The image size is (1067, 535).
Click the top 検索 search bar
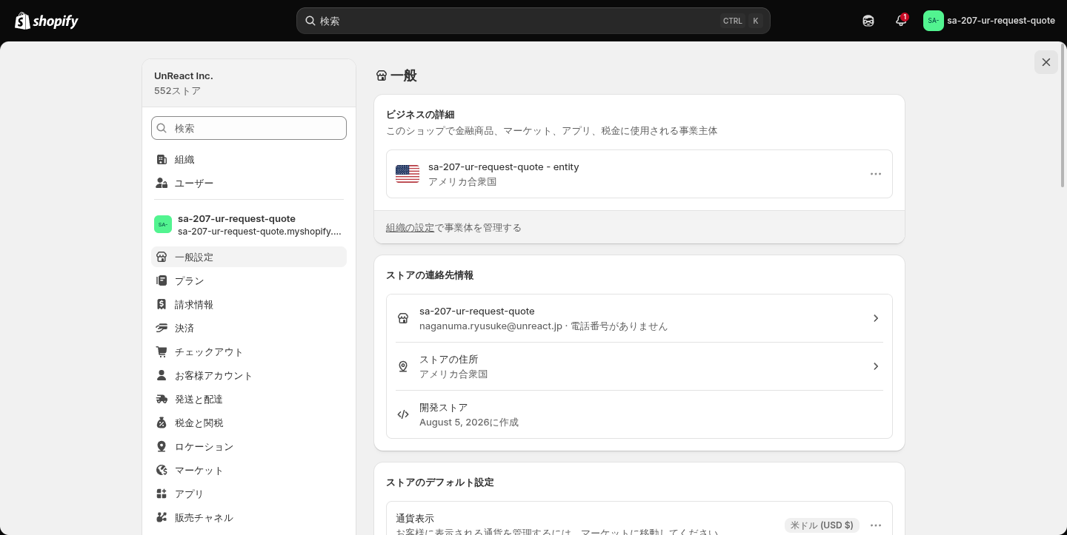533,21
